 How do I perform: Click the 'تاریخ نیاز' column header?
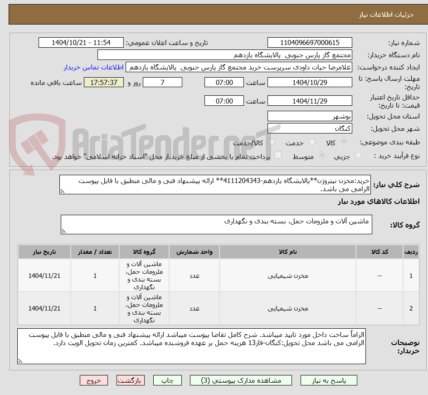tap(44, 252)
